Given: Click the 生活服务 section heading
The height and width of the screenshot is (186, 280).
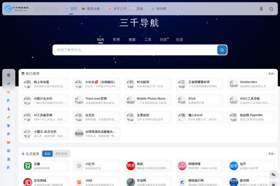Looking at the screenshot, I should 32,153.
